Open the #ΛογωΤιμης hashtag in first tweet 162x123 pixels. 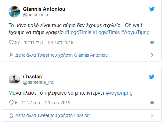[135, 32]
